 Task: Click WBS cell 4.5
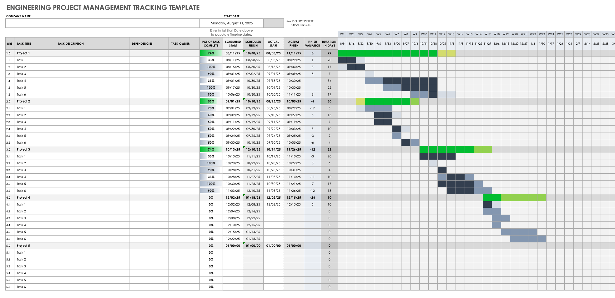[x=10, y=232]
